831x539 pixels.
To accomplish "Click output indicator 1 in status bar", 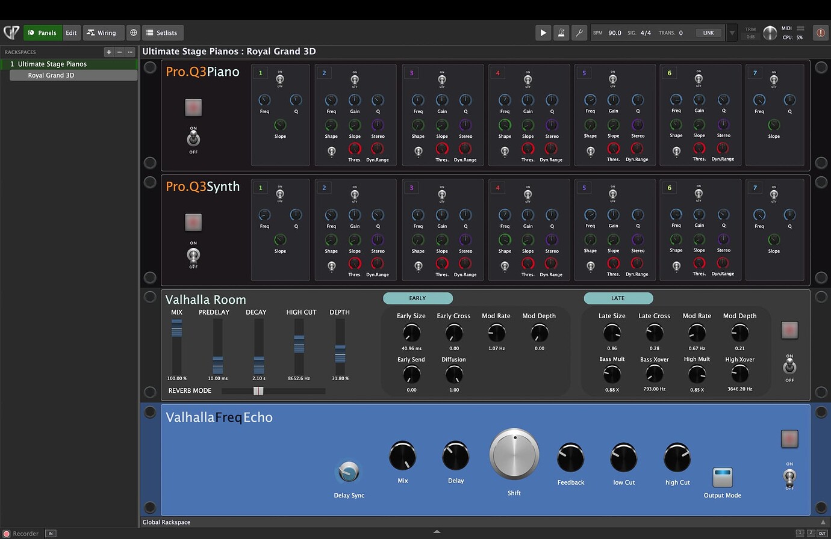I will pos(800,532).
